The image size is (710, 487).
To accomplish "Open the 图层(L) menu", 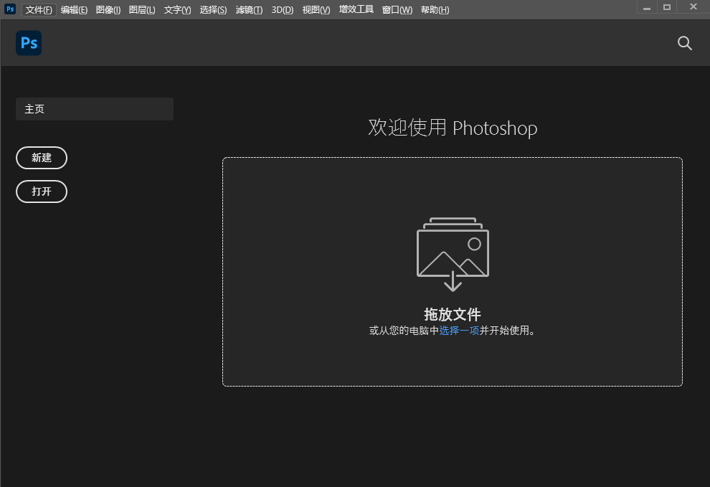I will click(142, 9).
